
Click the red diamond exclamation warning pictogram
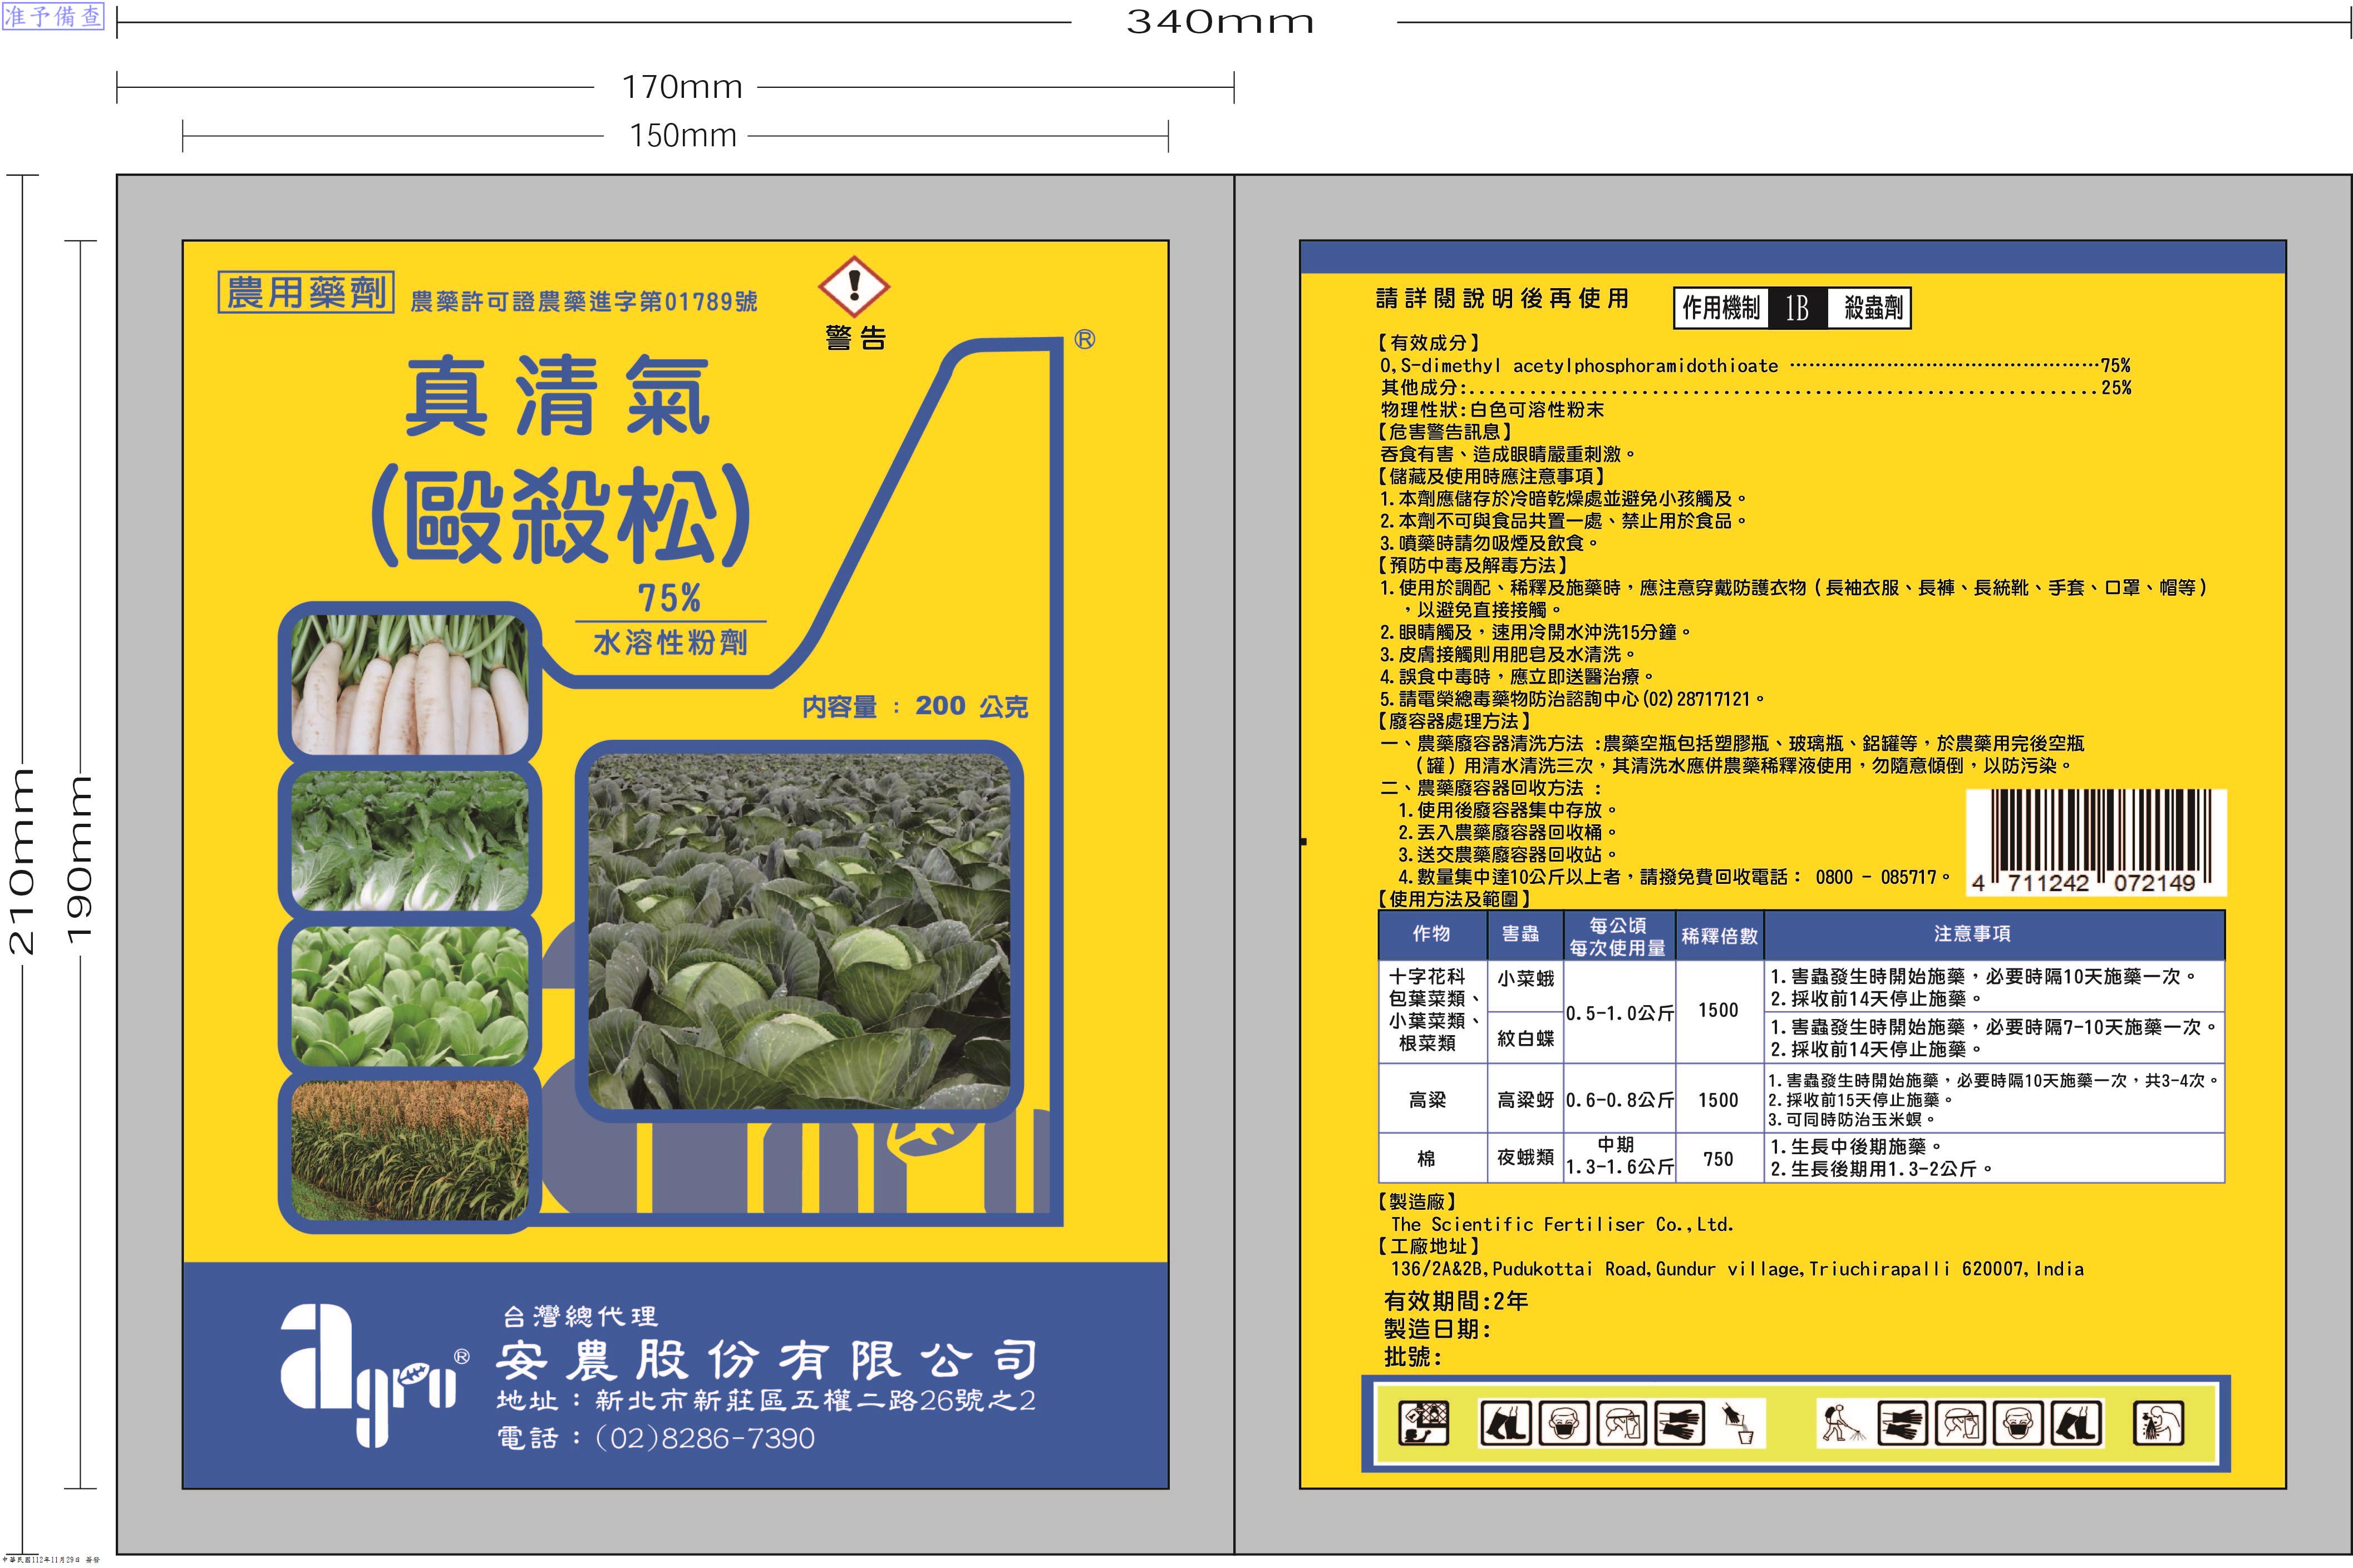pyautogui.click(x=853, y=286)
